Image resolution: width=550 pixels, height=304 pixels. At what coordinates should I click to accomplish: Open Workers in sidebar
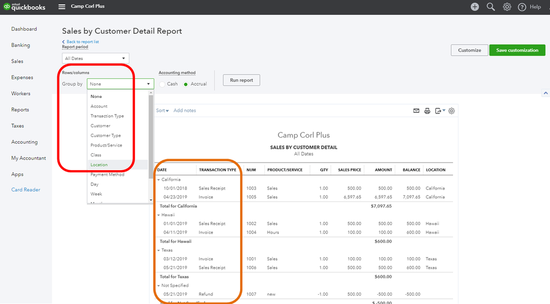21,94
